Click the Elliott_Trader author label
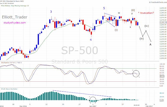The width and height of the screenshot is (167, 107). (15, 17)
